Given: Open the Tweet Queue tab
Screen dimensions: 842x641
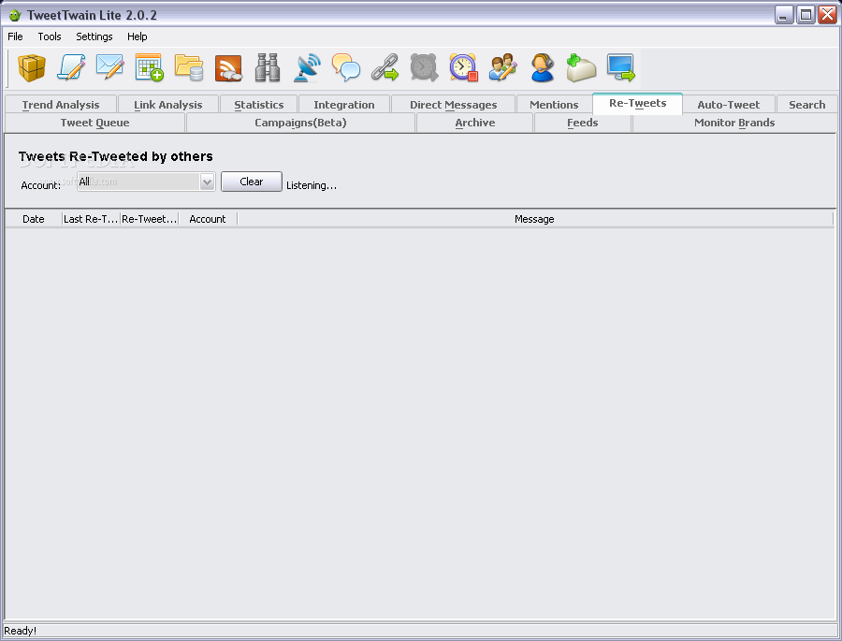Looking at the screenshot, I should (x=95, y=123).
